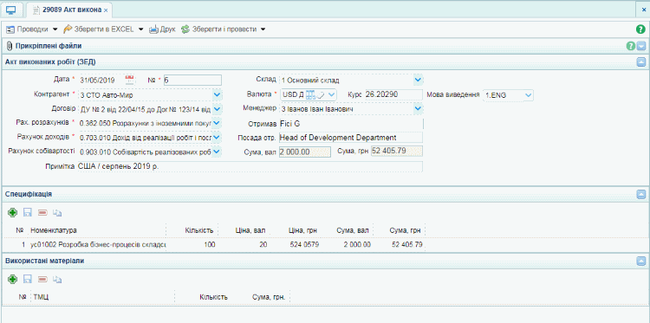The height and width of the screenshot is (323, 650).
Task: Open the Договір dropdown
Action: coord(218,109)
